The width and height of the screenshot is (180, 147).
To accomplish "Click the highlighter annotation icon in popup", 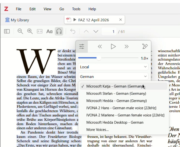I will pos(145,46).
